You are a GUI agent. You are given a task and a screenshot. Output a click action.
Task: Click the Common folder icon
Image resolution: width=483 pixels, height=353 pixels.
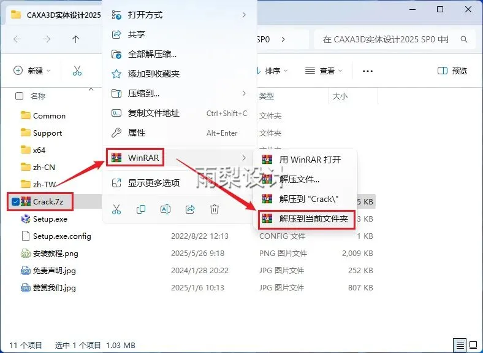pyautogui.click(x=26, y=115)
